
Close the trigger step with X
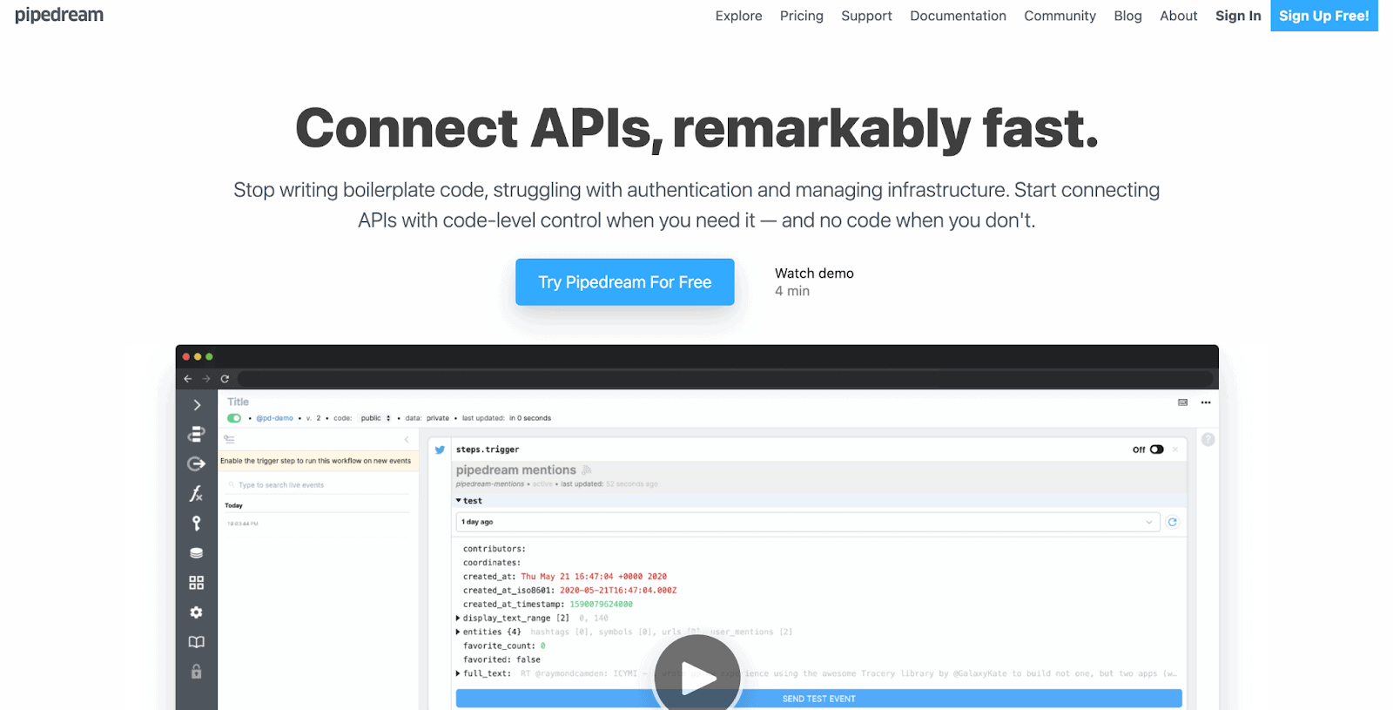coord(1175,450)
